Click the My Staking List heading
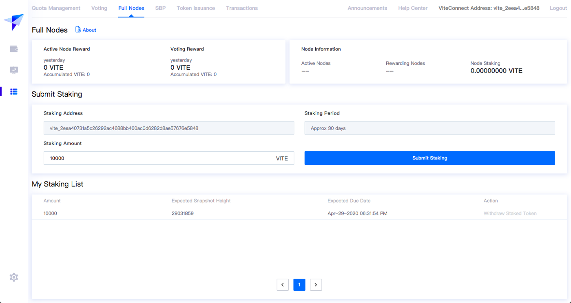Image resolution: width=571 pixels, height=303 pixels. click(x=58, y=184)
